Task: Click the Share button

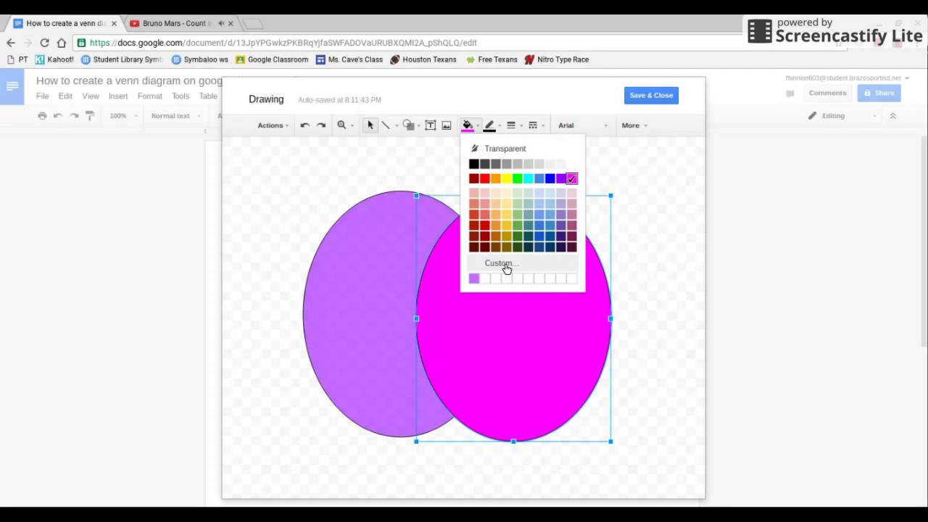Action: click(x=879, y=93)
